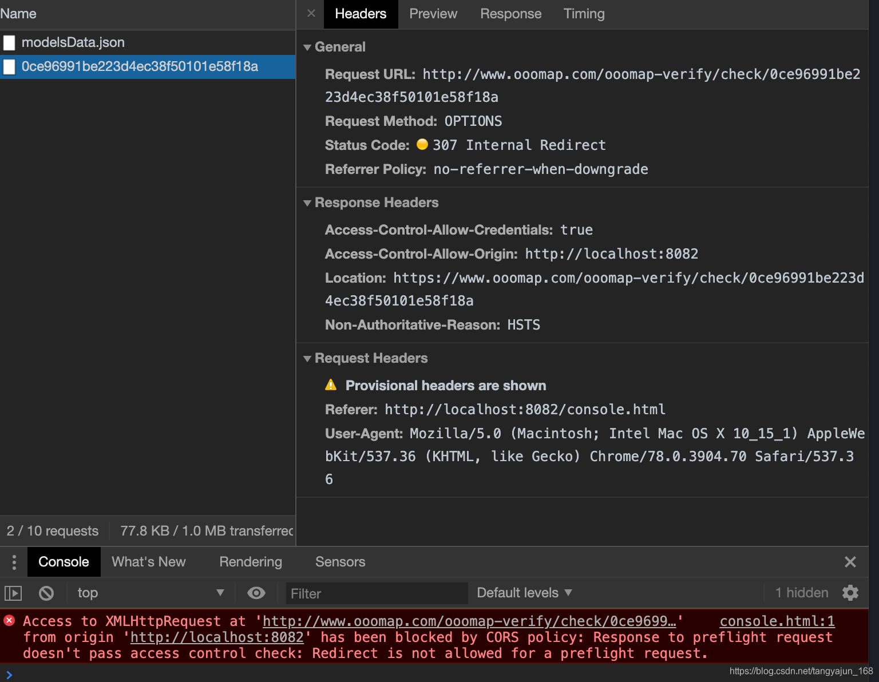Click the error icon on the CORS message

(9, 621)
